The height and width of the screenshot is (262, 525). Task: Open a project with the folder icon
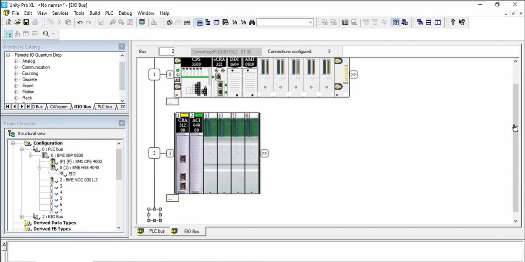point(17,22)
